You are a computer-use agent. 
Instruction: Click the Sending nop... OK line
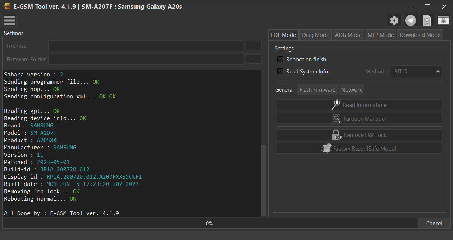32,89
